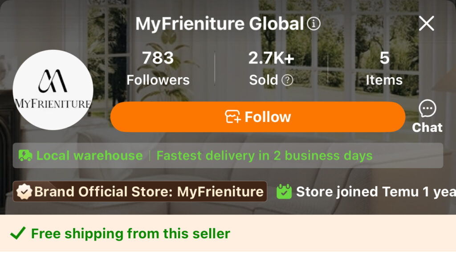
Task: Click the MyFrieniture Global store title
Action: coord(220,24)
